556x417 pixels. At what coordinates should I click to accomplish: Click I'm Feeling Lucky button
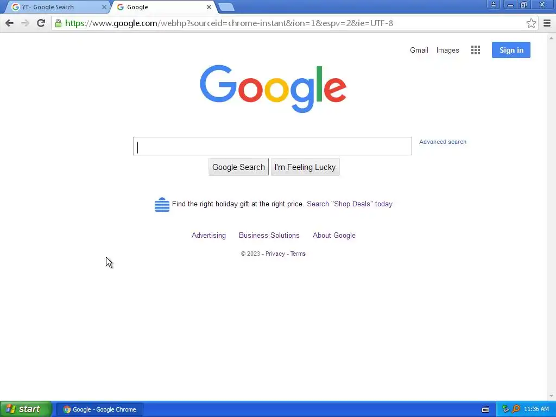click(305, 167)
